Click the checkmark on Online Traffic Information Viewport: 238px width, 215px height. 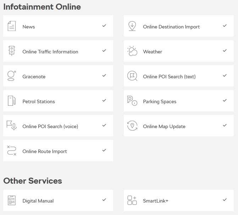(104, 51)
